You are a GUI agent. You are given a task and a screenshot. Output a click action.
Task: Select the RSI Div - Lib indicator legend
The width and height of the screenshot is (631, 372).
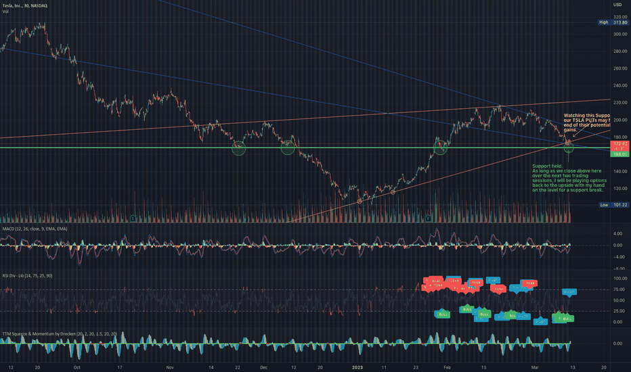27,275
